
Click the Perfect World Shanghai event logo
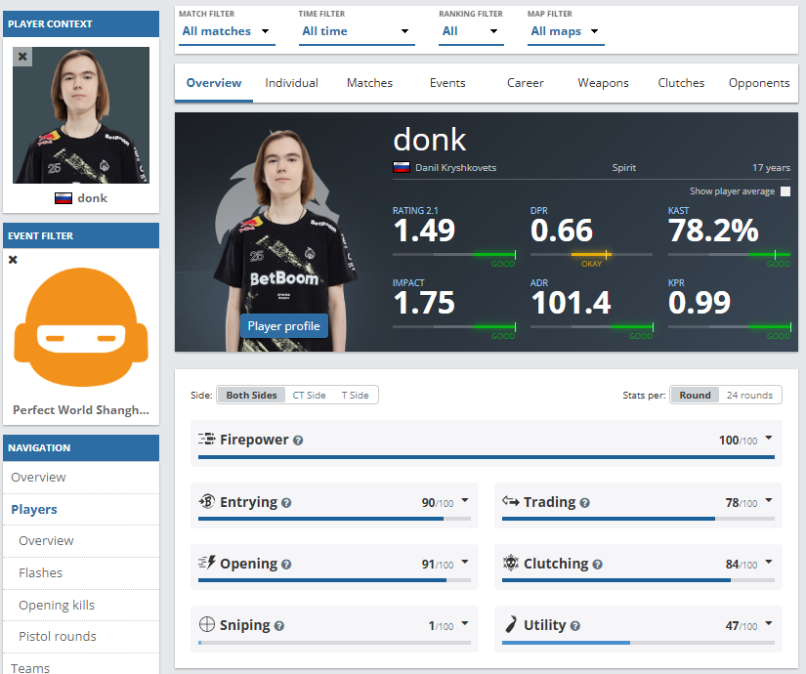tap(81, 326)
